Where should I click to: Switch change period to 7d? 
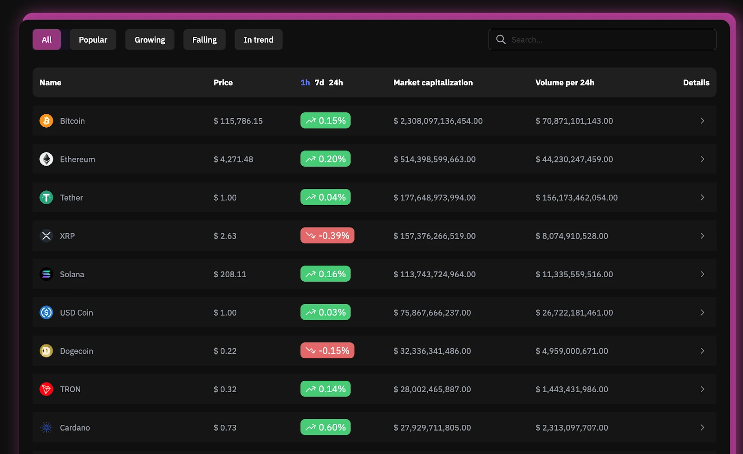point(319,83)
